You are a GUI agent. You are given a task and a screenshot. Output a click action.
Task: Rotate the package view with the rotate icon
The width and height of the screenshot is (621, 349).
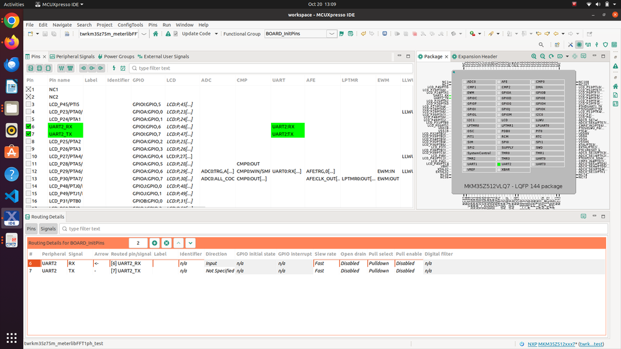551,56
